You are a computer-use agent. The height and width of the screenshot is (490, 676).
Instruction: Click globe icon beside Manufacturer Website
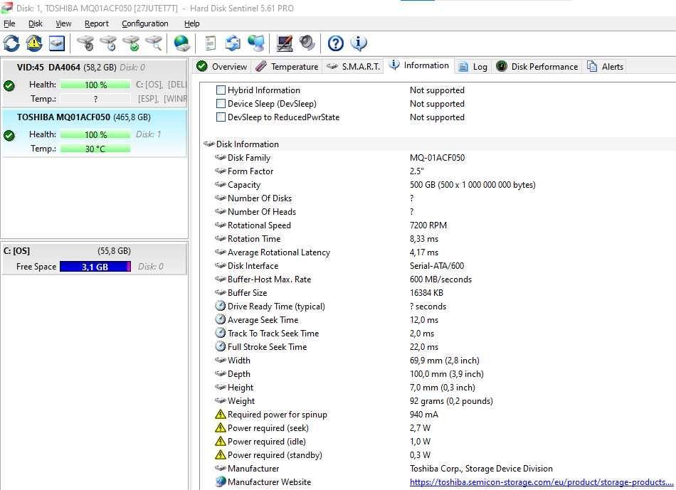[x=221, y=481]
